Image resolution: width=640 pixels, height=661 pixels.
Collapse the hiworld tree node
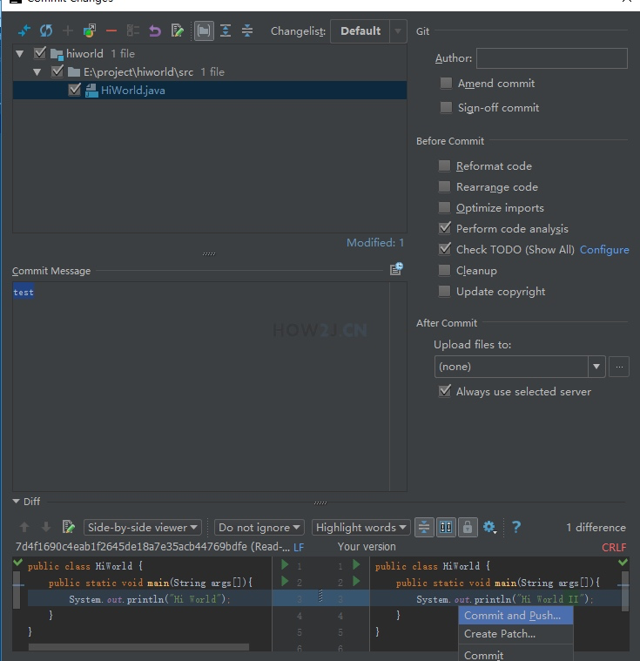pos(19,53)
